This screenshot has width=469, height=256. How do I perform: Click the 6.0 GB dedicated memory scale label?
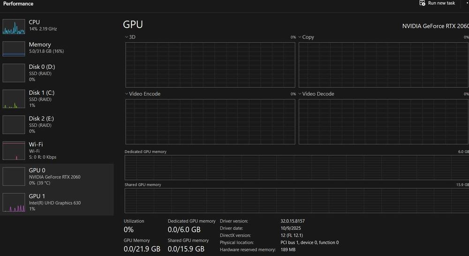coord(463,151)
